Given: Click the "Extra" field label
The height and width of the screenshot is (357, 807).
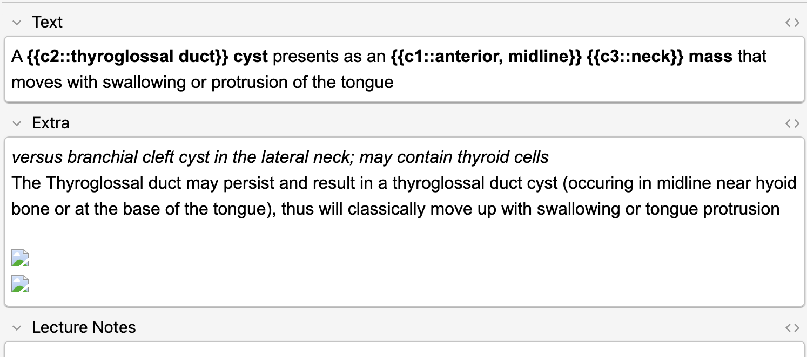Looking at the screenshot, I should pyautogui.click(x=50, y=123).
